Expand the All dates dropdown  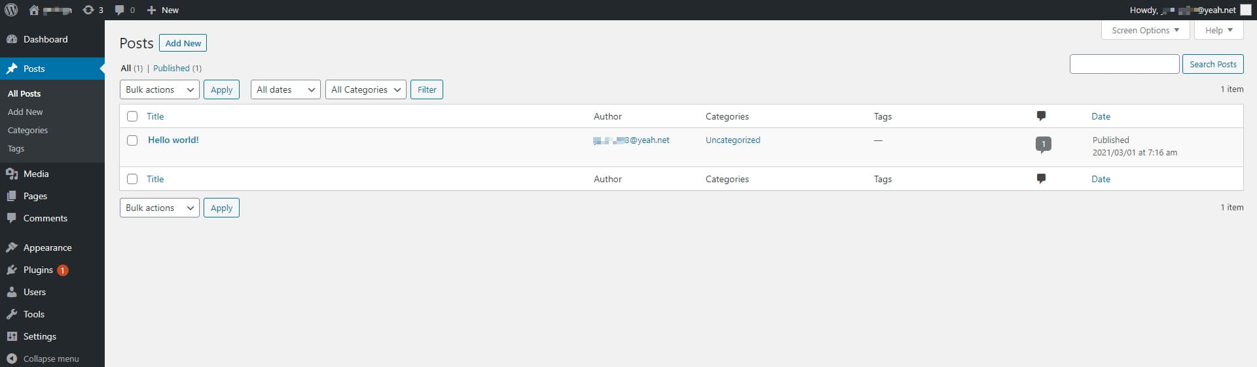pyautogui.click(x=285, y=89)
